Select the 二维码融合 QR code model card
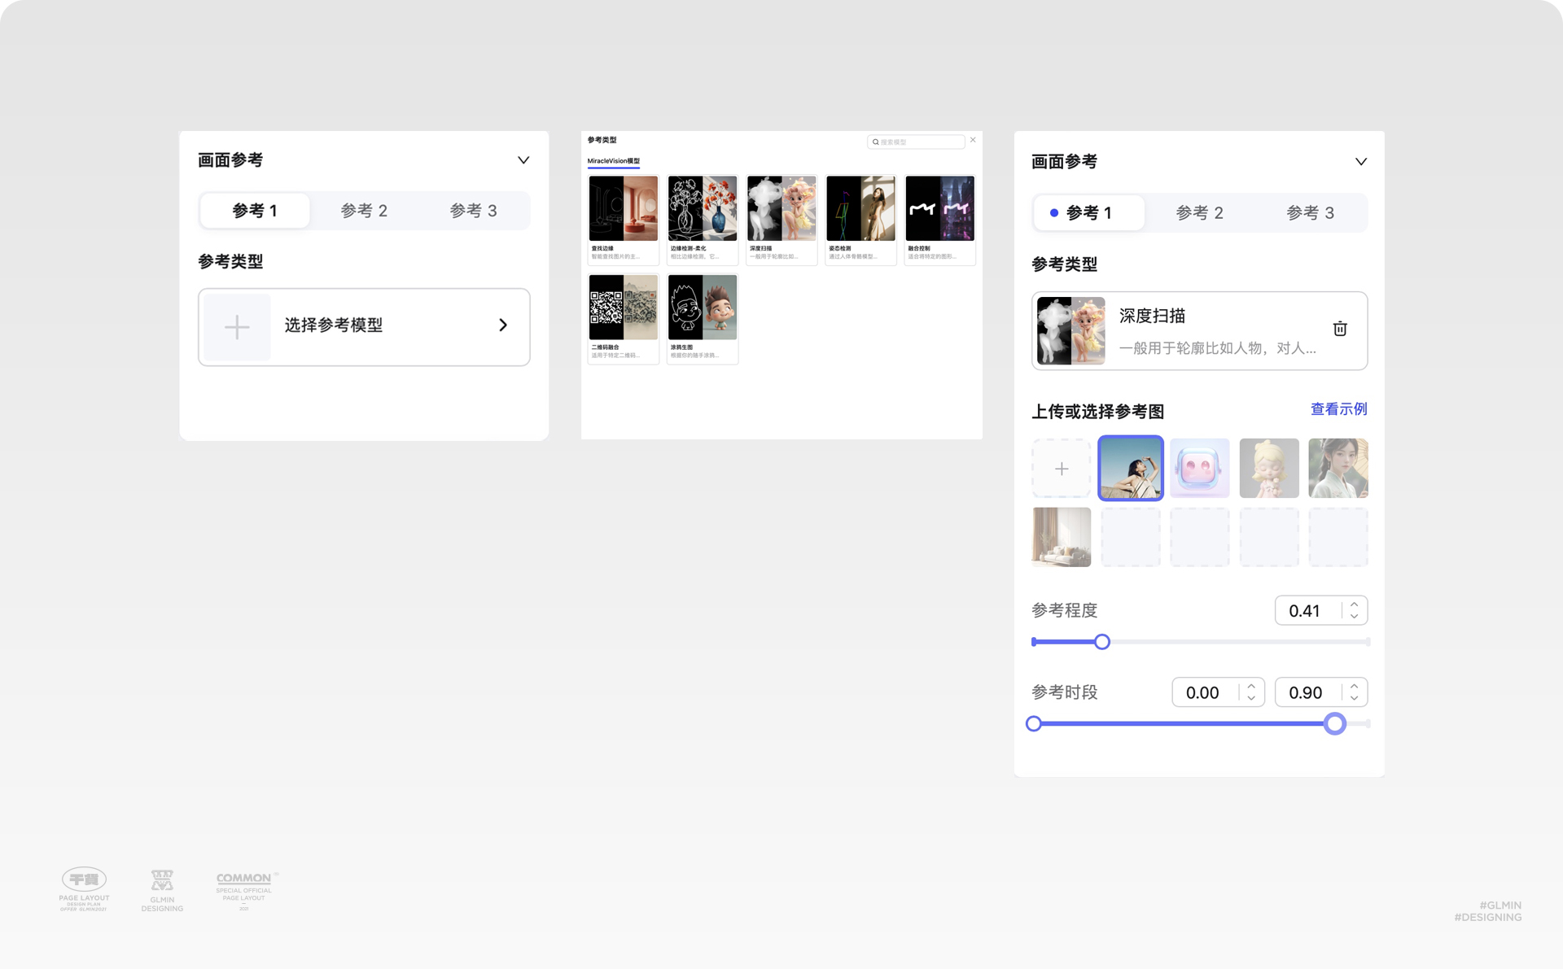The width and height of the screenshot is (1563, 969). pyautogui.click(x=623, y=318)
